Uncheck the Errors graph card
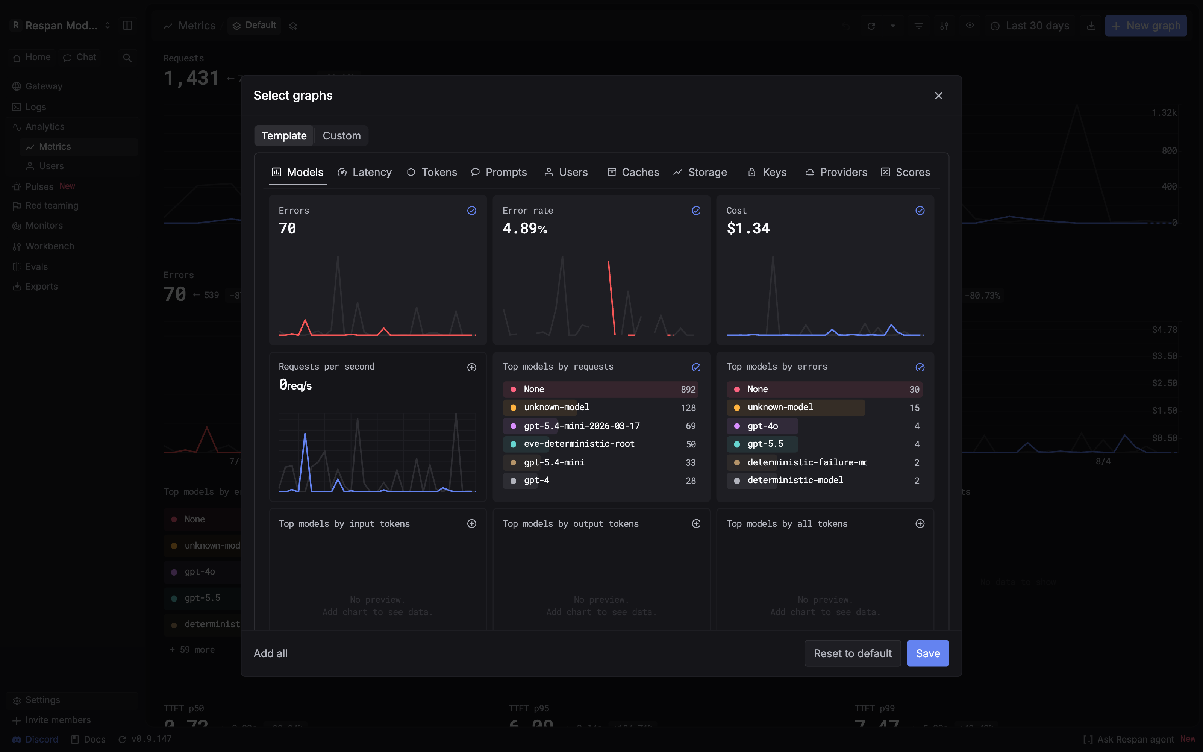 coord(472,211)
